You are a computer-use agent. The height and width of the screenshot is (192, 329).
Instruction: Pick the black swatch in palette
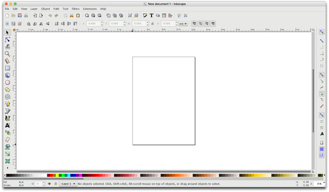[8, 175]
